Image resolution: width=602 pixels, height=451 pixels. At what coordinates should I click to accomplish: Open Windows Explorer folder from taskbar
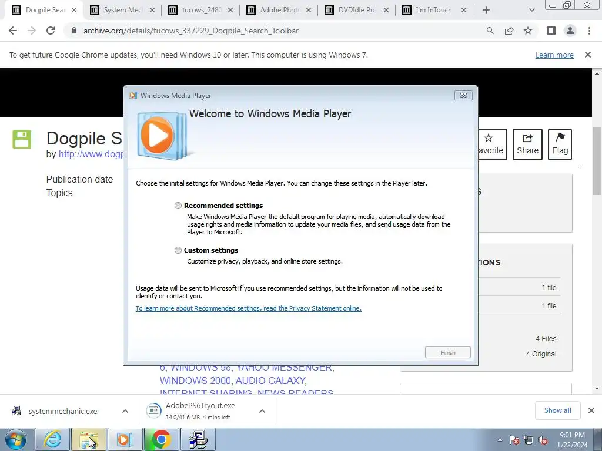89,439
